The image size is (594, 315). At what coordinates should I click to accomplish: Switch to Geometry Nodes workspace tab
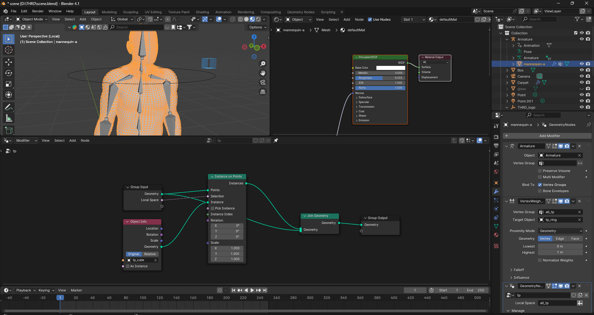click(x=301, y=12)
